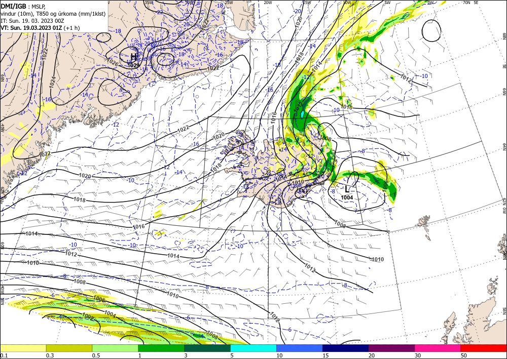The width and height of the screenshot is (507, 359).
Task: Click the yellow 0.1 mm legend swatch
Action: [23, 348]
